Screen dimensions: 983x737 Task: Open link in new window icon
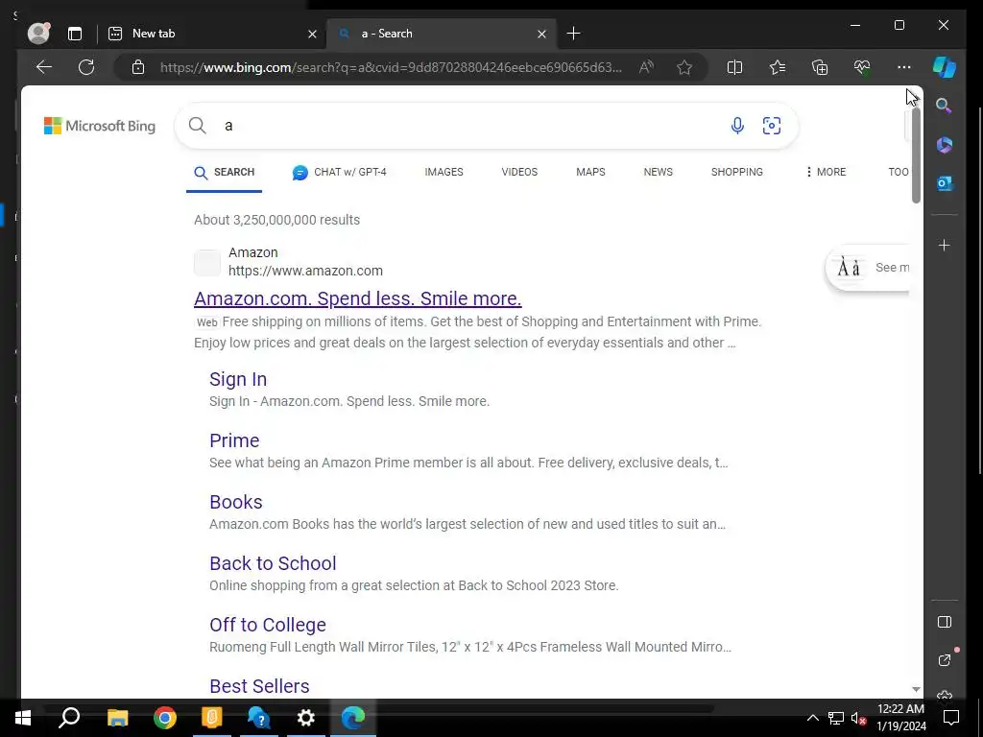click(x=945, y=660)
